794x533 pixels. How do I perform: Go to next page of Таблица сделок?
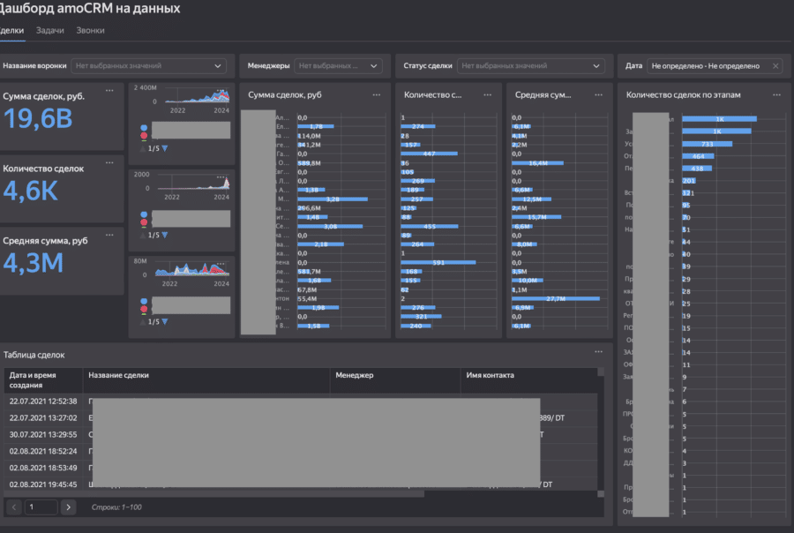[68, 507]
